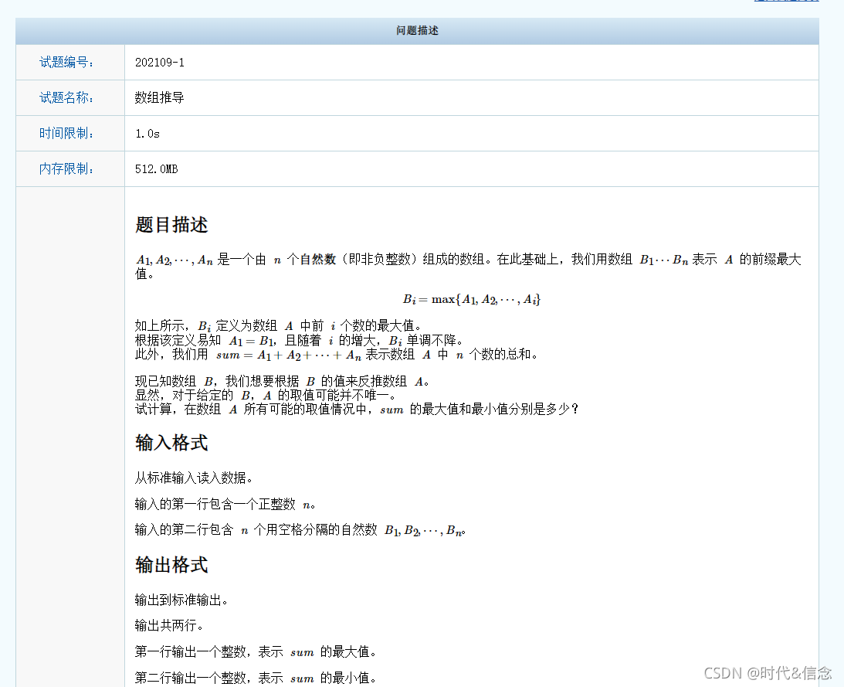Click the 时间限制 label
Viewport: 844px width, 687px height.
[x=66, y=134]
